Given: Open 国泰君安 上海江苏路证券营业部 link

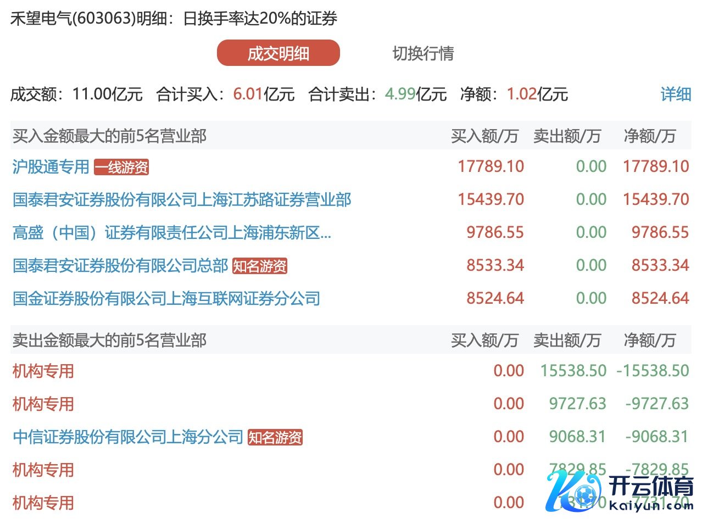Looking at the screenshot, I should 182,199.
